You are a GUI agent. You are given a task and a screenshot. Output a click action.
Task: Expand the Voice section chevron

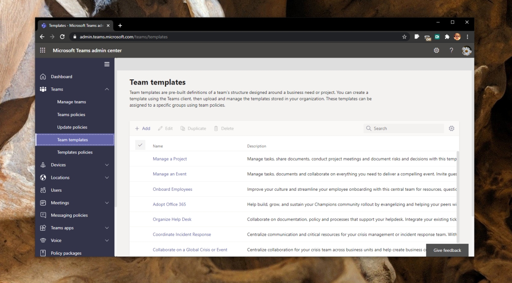(x=107, y=240)
